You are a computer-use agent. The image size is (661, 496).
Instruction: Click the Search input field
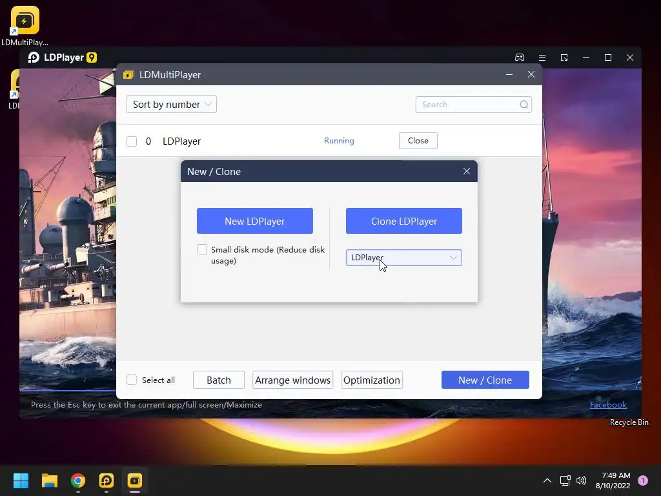coord(473,105)
